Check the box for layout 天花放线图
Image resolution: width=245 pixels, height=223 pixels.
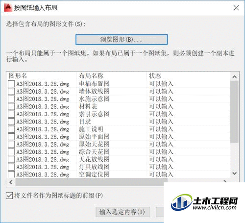[11, 159]
